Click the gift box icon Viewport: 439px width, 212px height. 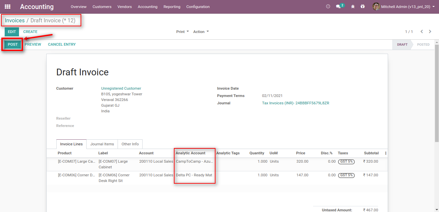click(363, 6)
